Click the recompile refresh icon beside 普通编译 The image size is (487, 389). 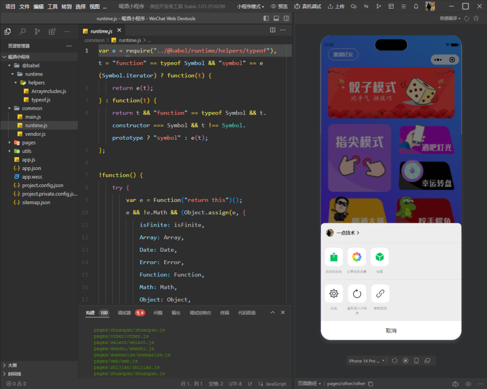(x=467, y=19)
